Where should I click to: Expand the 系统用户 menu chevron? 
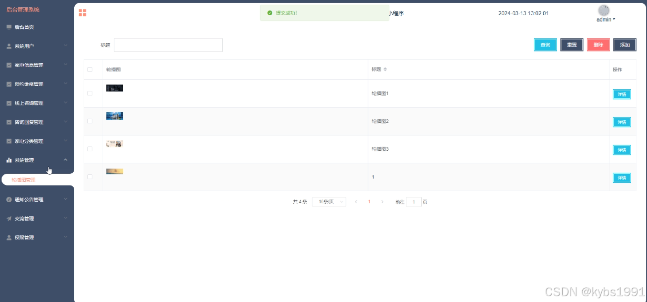click(65, 46)
